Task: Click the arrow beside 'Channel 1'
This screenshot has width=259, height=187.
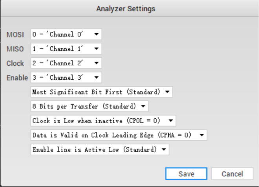Action: coord(96,49)
